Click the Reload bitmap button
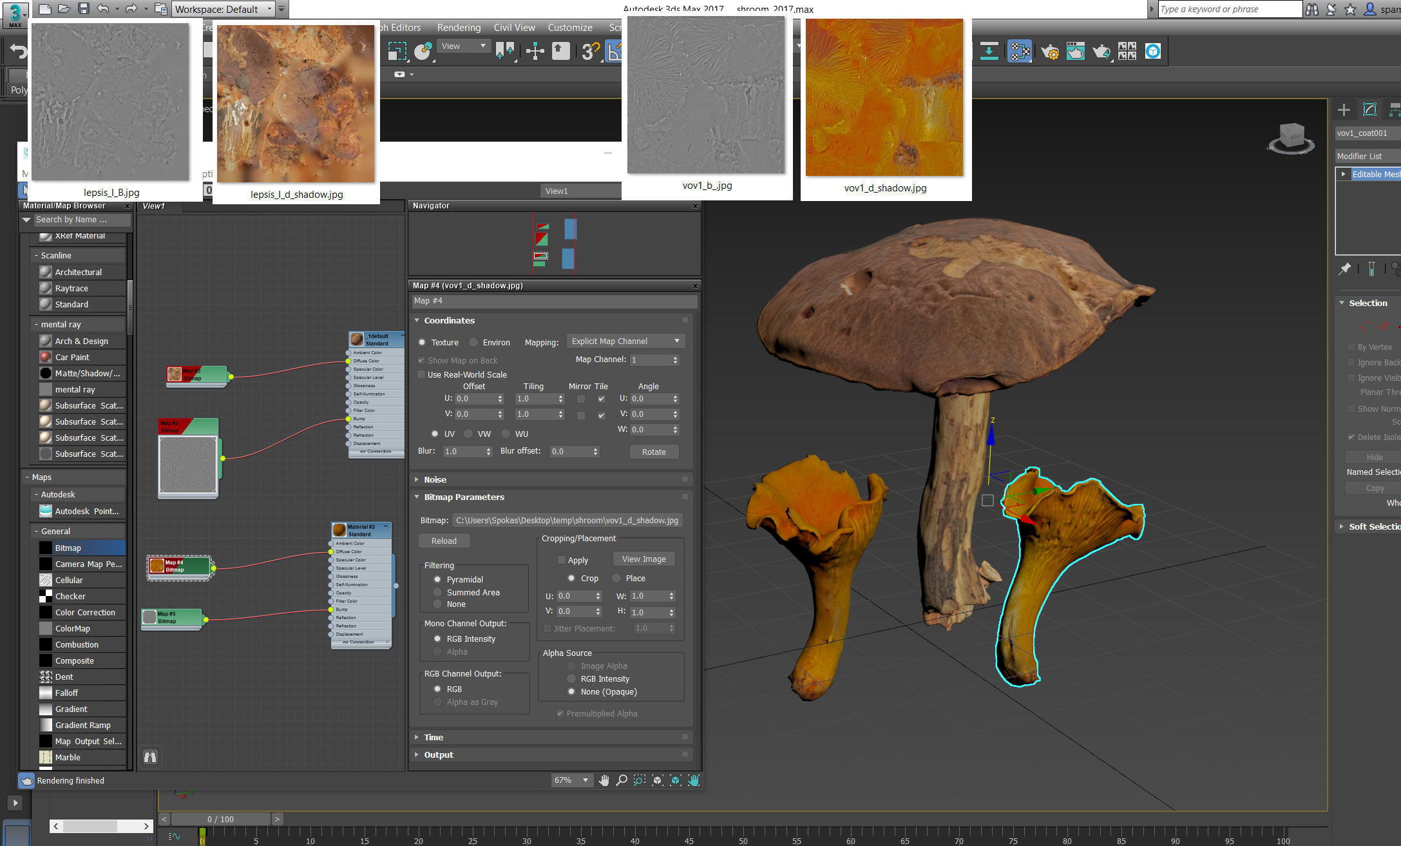 (444, 541)
